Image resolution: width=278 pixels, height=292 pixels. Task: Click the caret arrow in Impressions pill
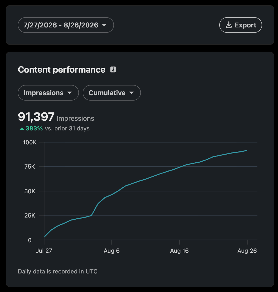(x=69, y=93)
